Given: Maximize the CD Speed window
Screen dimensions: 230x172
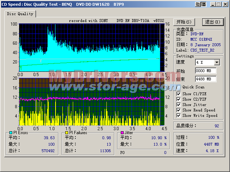Looking at the screenshot, I should [218, 4].
